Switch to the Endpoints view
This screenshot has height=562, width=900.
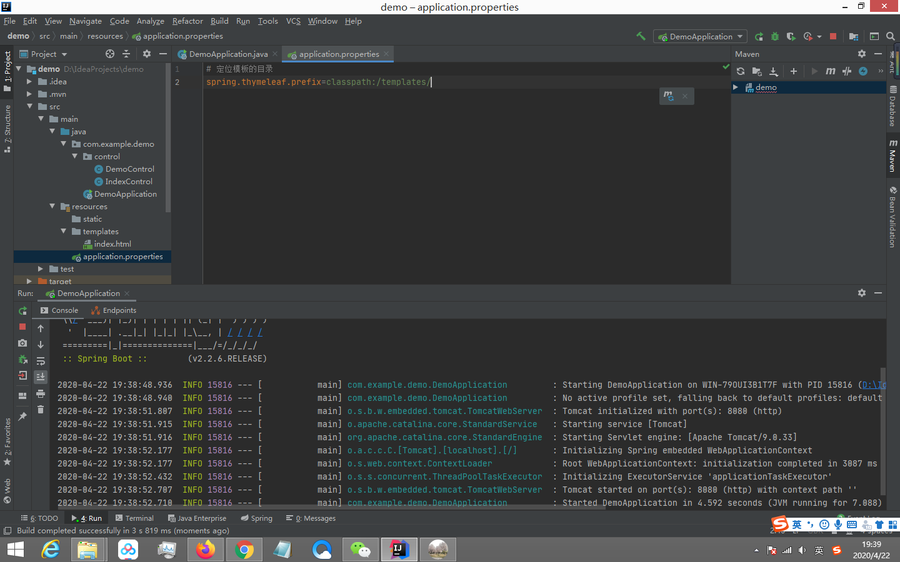pos(118,310)
